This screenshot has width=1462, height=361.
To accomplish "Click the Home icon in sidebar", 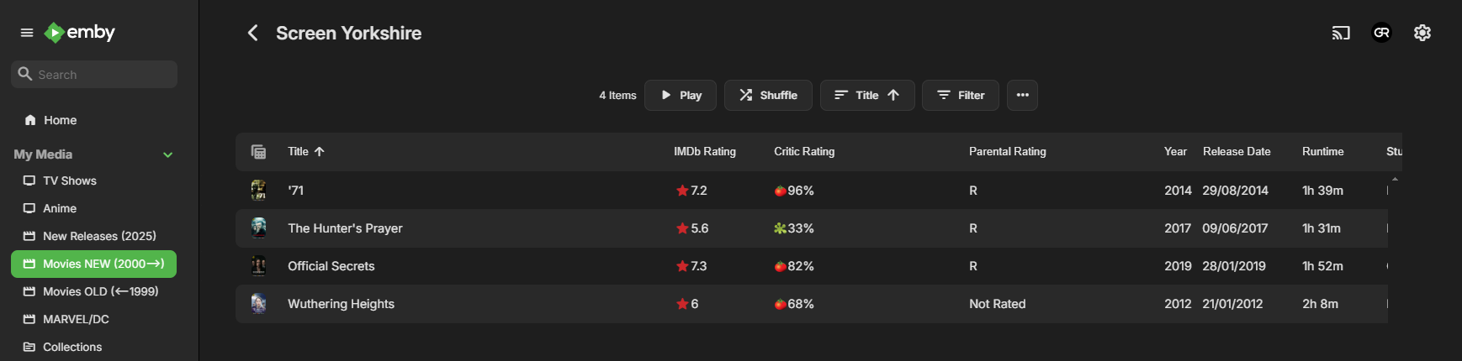I will tap(30, 120).
